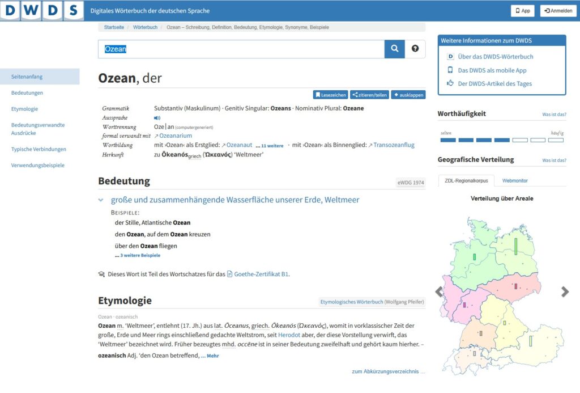Follow the Ozeanaut link

(x=241, y=145)
